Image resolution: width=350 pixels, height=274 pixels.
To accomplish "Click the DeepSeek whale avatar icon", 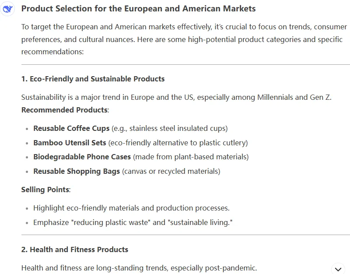I will [x=7, y=9].
